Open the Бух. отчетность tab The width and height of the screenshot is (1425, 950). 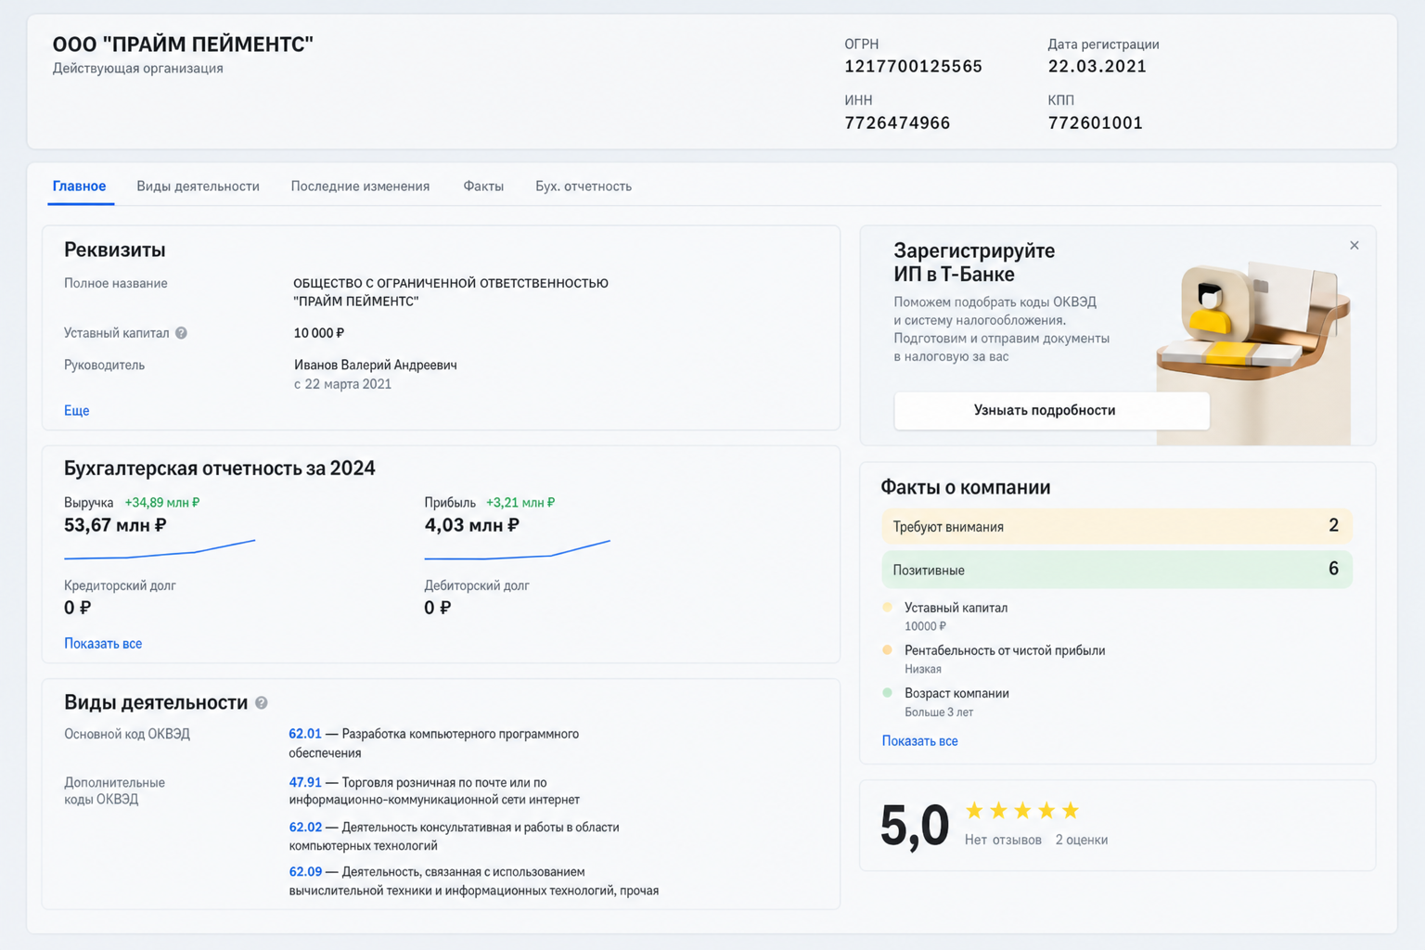click(584, 186)
